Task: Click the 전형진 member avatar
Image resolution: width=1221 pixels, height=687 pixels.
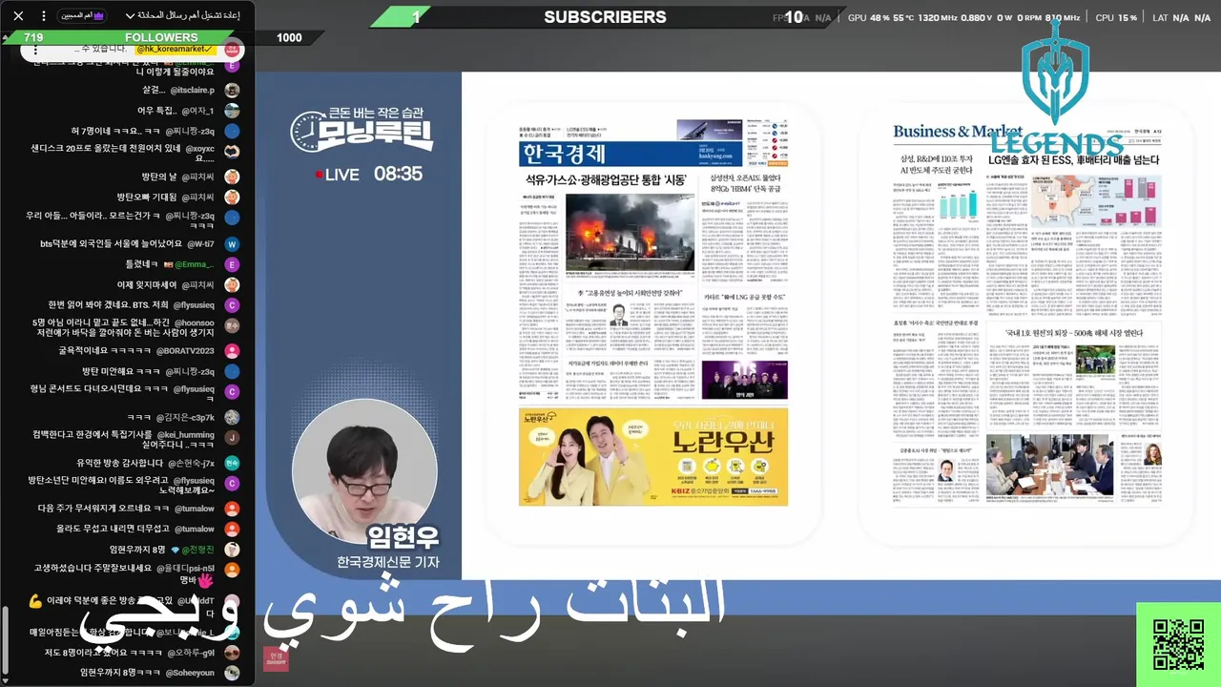Action: [232, 550]
